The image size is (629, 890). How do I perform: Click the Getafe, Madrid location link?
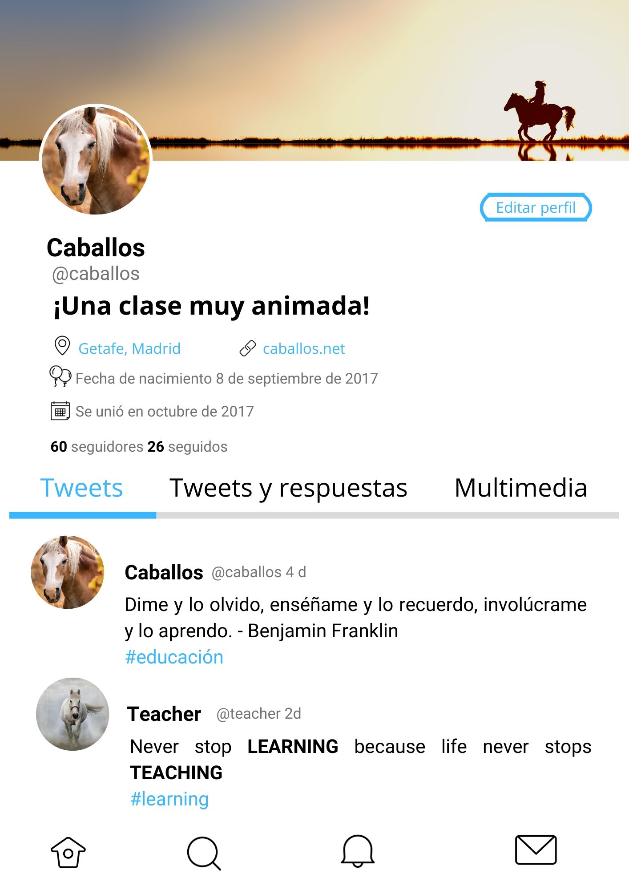click(129, 348)
